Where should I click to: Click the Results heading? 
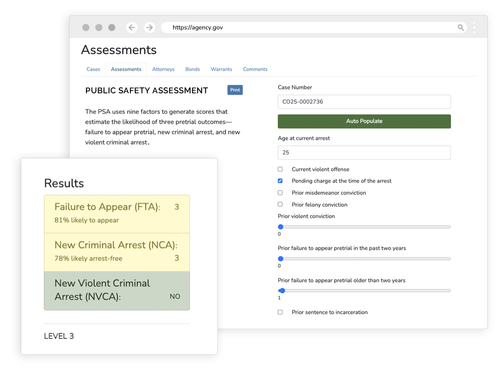click(x=64, y=183)
